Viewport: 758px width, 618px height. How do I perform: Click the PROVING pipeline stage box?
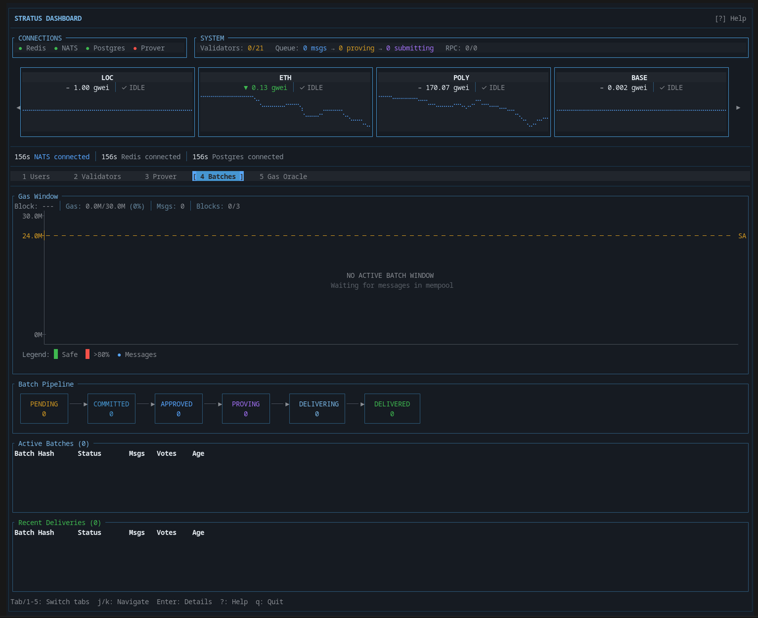[245, 409]
